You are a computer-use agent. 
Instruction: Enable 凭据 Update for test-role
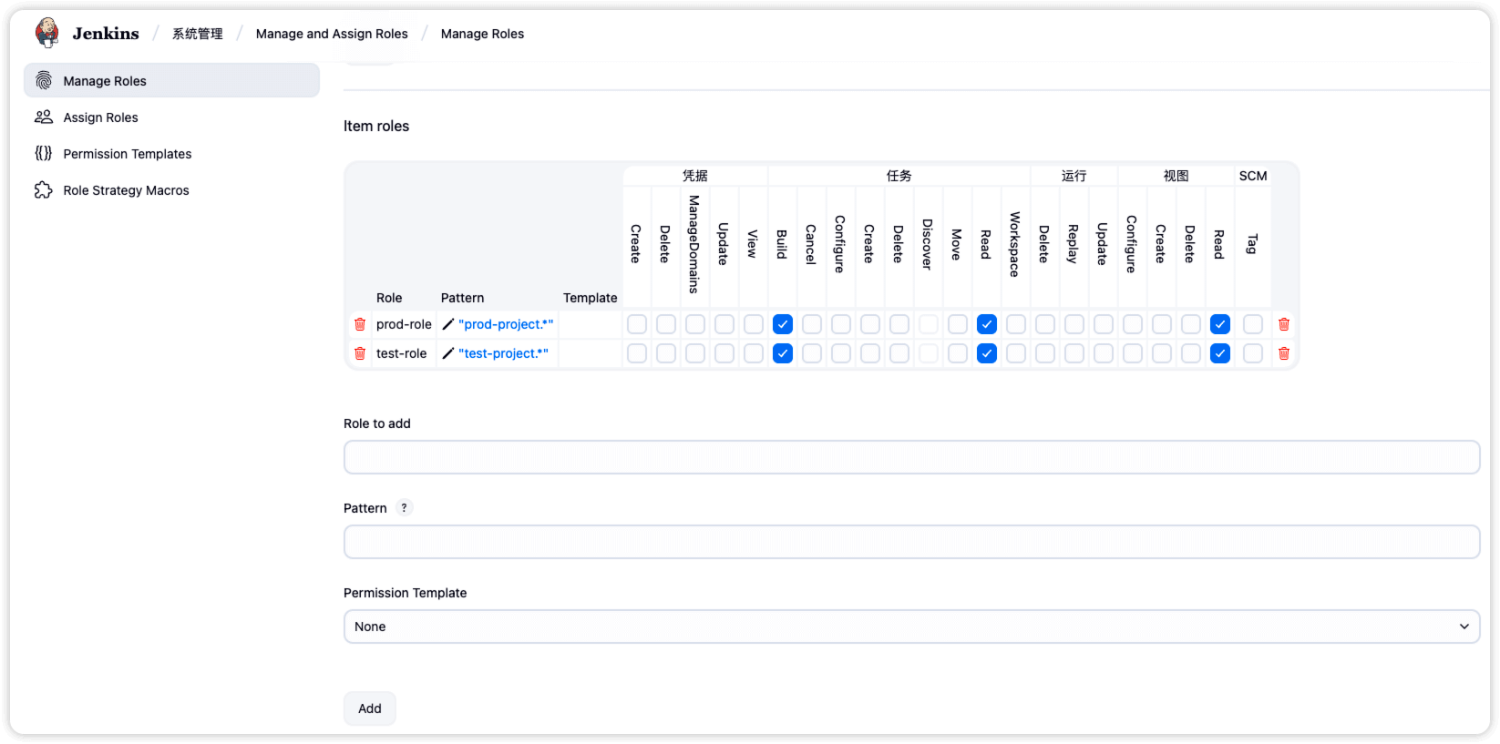point(724,353)
